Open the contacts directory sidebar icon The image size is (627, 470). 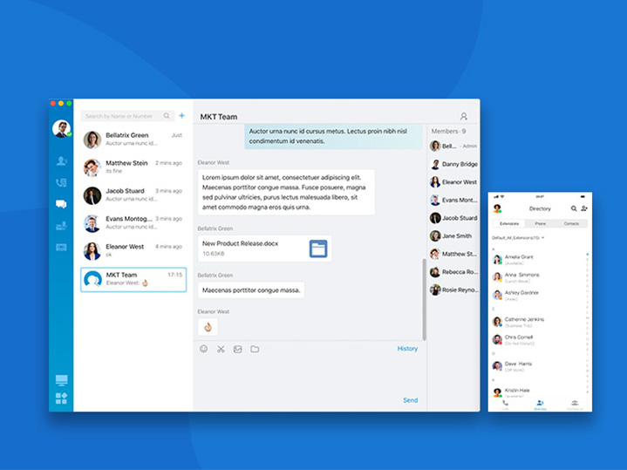pos(61,160)
